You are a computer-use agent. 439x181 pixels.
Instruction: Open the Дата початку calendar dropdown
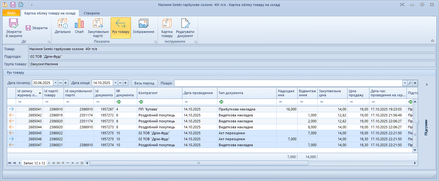coord(55,83)
